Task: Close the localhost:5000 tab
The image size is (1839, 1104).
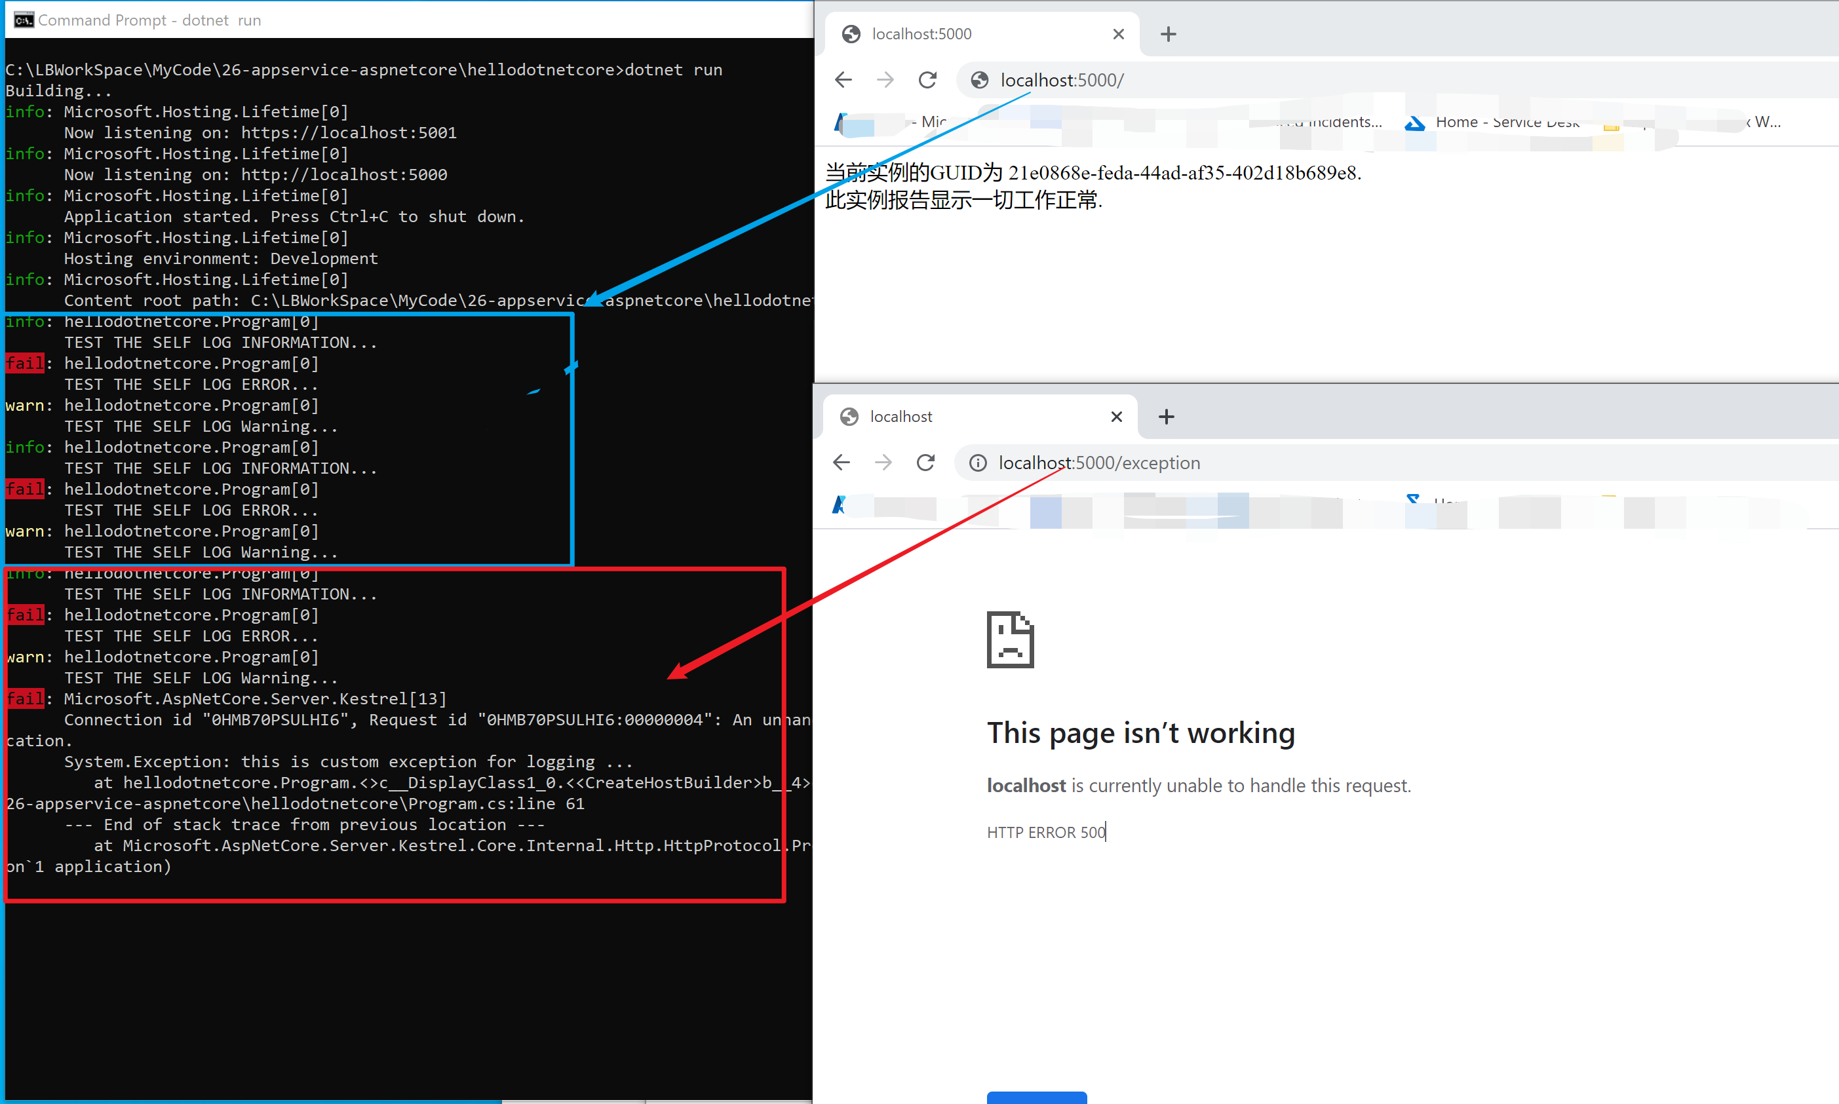Action: pyautogui.click(x=1118, y=34)
